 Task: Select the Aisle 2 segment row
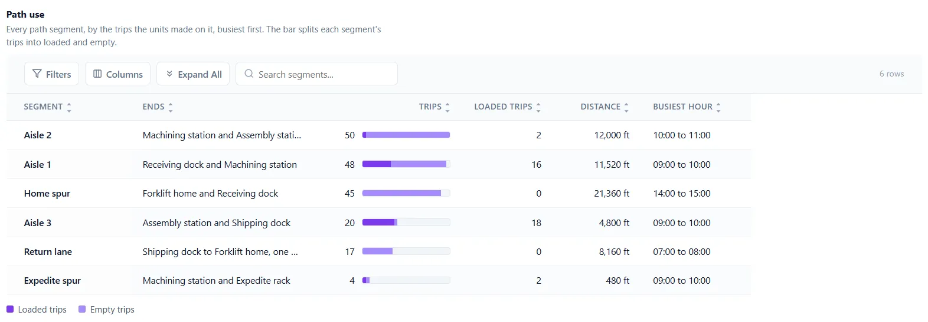point(378,135)
